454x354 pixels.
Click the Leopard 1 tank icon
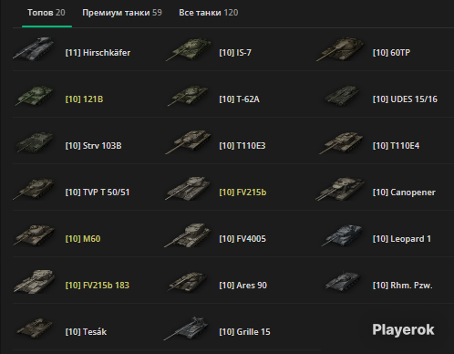(x=342, y=235)
